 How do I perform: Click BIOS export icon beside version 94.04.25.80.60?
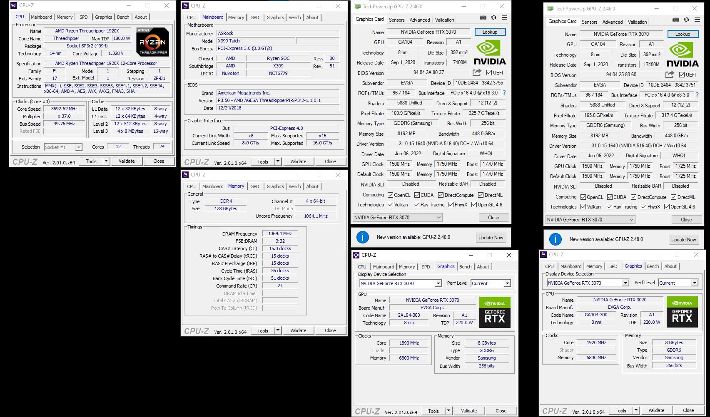click(x=670, y=74)
